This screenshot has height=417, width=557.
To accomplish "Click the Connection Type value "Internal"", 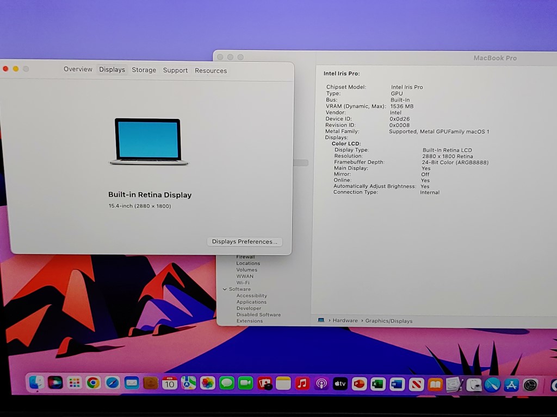I will pyautogui.click(x=430, y=193).
